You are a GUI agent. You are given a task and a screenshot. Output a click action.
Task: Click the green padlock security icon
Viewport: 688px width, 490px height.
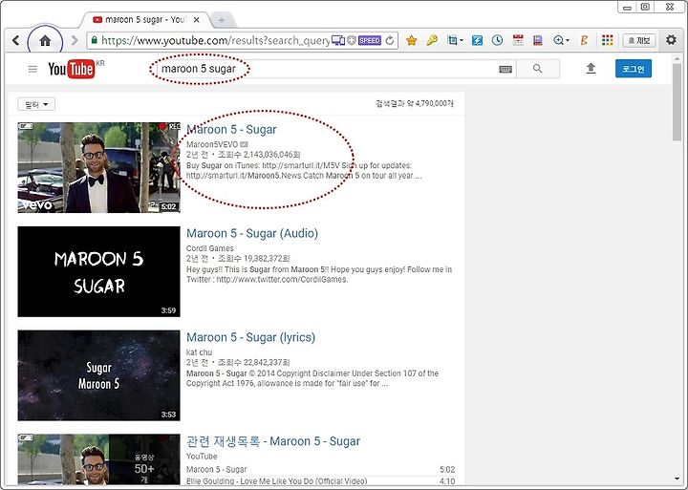(x=94, y=40)
